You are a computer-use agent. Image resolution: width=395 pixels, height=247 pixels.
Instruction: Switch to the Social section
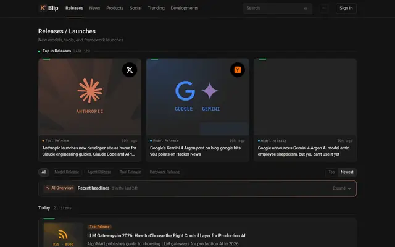point(136,8)
